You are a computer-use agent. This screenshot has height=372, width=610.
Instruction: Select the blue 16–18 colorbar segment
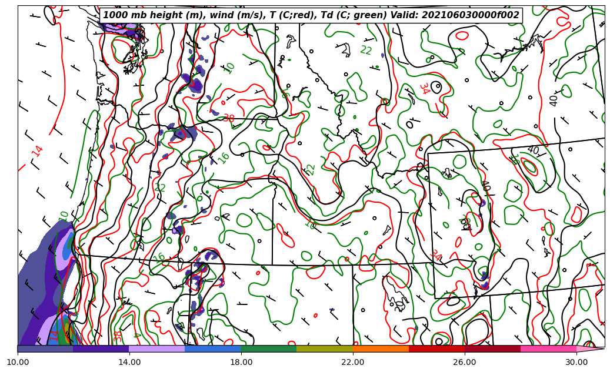213,348
